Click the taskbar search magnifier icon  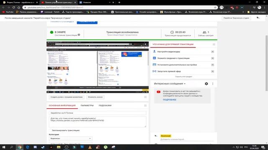point(11,147)
